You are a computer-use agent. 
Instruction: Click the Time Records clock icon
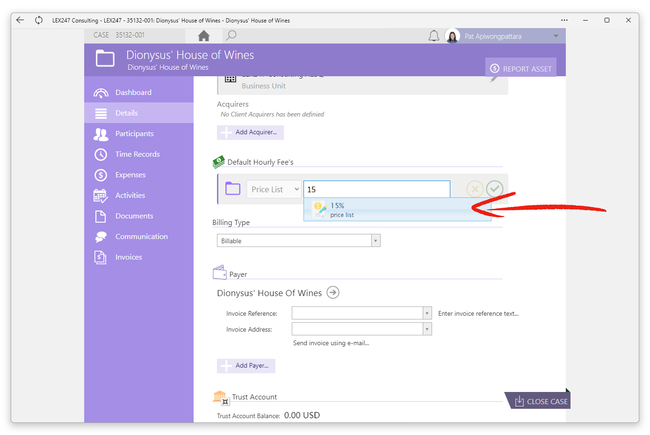pos(101,154)
